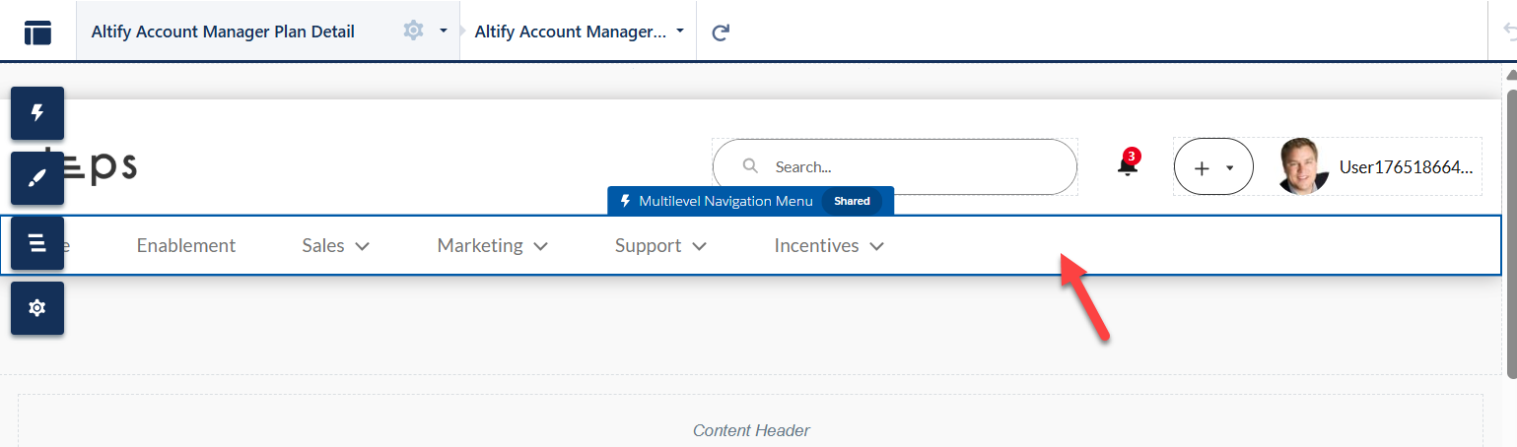Click the Experience Builder menu icon

pyautogui.click(x=37, y=32)
